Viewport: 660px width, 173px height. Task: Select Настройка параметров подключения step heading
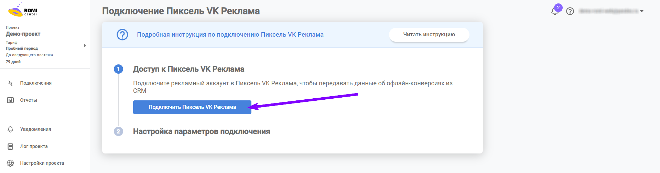click(202, 132)
